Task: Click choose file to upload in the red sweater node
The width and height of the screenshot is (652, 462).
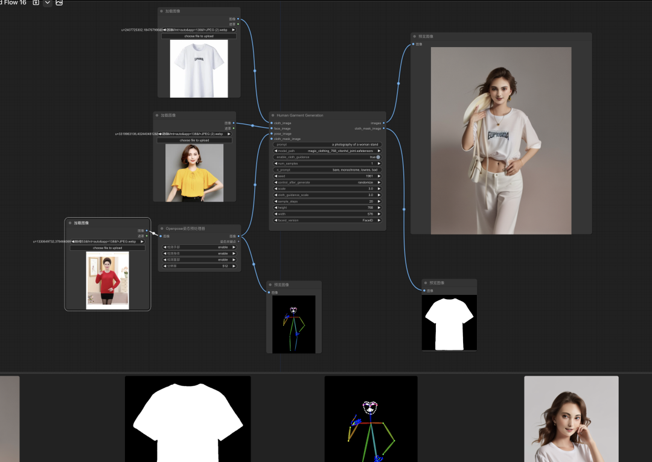Action: pyautogui.click(x=107, y=248)
